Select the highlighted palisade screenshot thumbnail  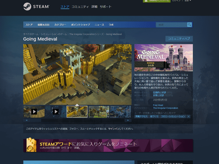pyautogui.click(x=77, y=112)
